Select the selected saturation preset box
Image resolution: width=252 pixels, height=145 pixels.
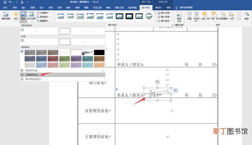65,31
